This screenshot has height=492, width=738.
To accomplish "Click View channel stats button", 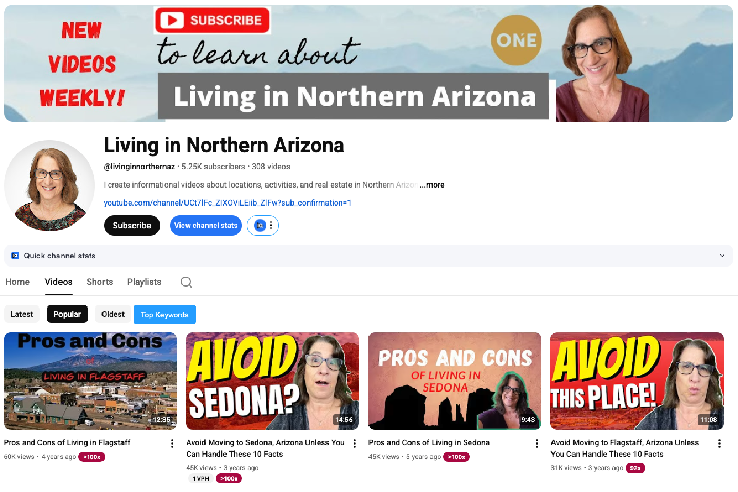I will [x=206, y=225].
